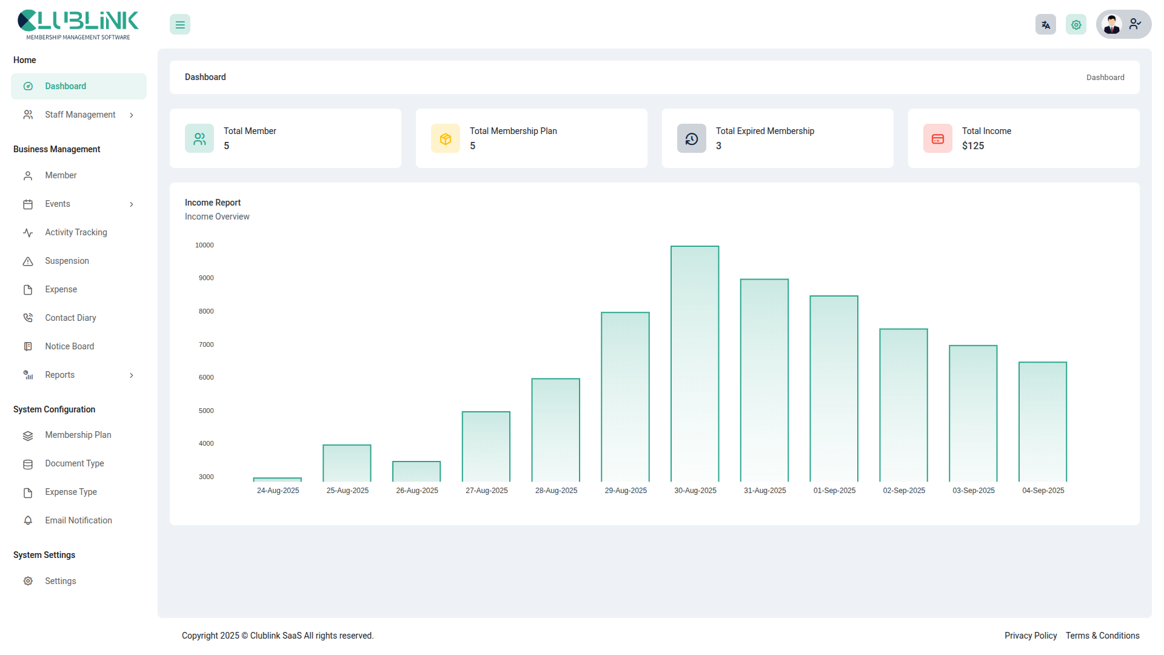Click the user profile avatar in header

click(x=1112, y=24)
